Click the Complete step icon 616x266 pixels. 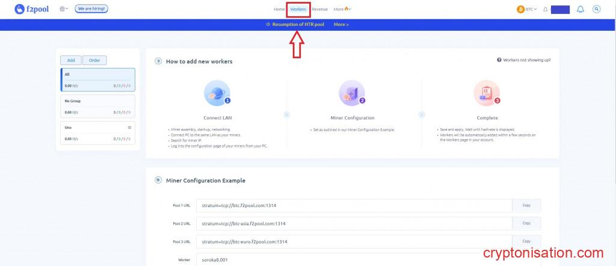pyautogui.click(x=487, y=93)
